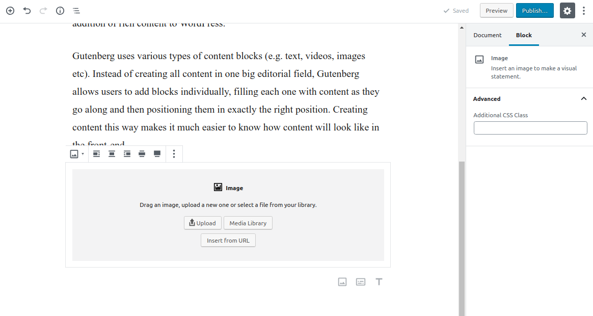The height and width of the screenshot is (316, 593).
Task: Align the image block to the left
Action: click(96, 153)
